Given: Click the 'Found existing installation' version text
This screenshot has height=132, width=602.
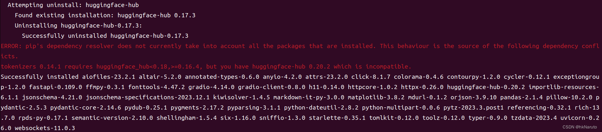Looking at the screenshot, I should 185,15.
